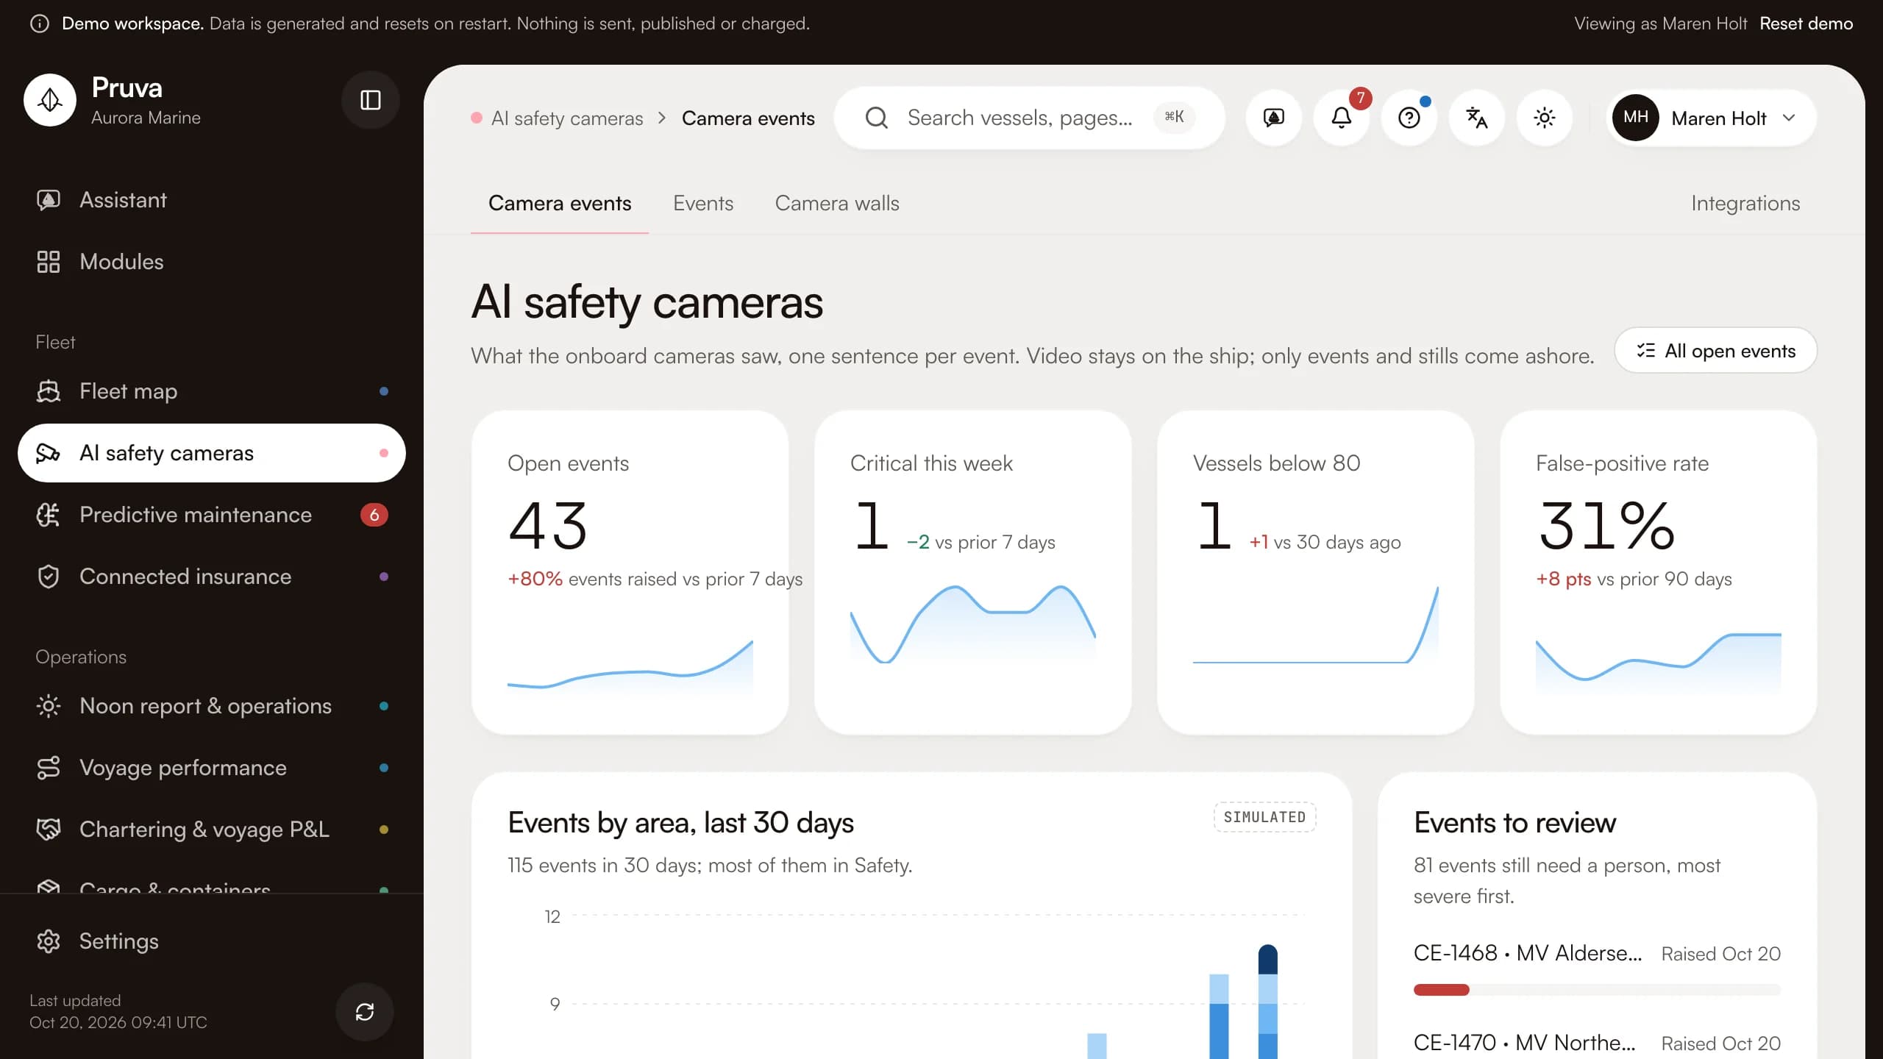The height and width of the screenshot is (1059, 1883).
Task: Open the Open events 43 card
Action: coord(630,572)
